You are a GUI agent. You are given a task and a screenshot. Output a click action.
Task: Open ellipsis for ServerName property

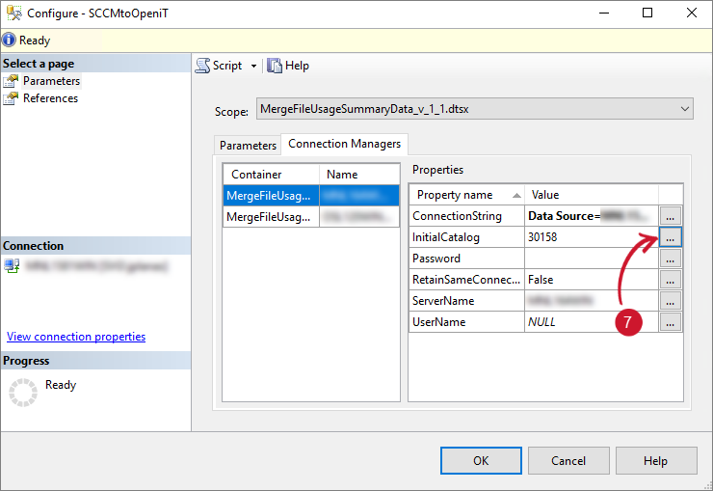tap(671, 301)
